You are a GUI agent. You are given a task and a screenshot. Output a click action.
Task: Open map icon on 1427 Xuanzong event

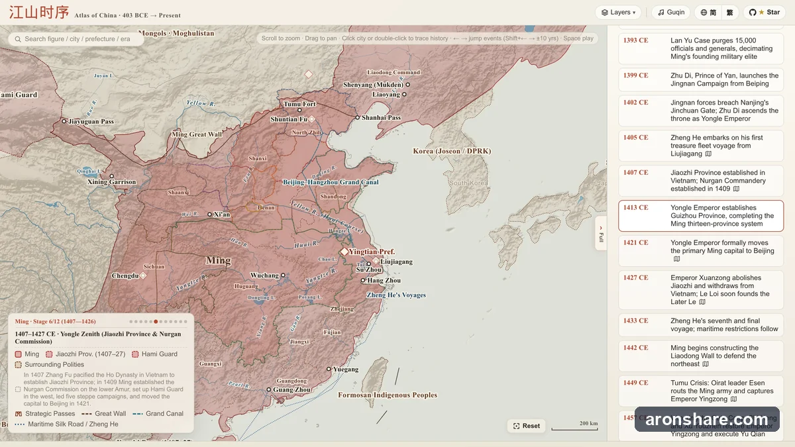[702, 303]
